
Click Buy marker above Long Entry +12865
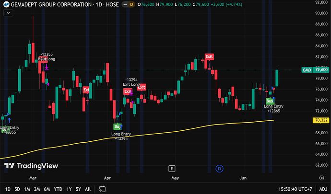tap(270, 101)
